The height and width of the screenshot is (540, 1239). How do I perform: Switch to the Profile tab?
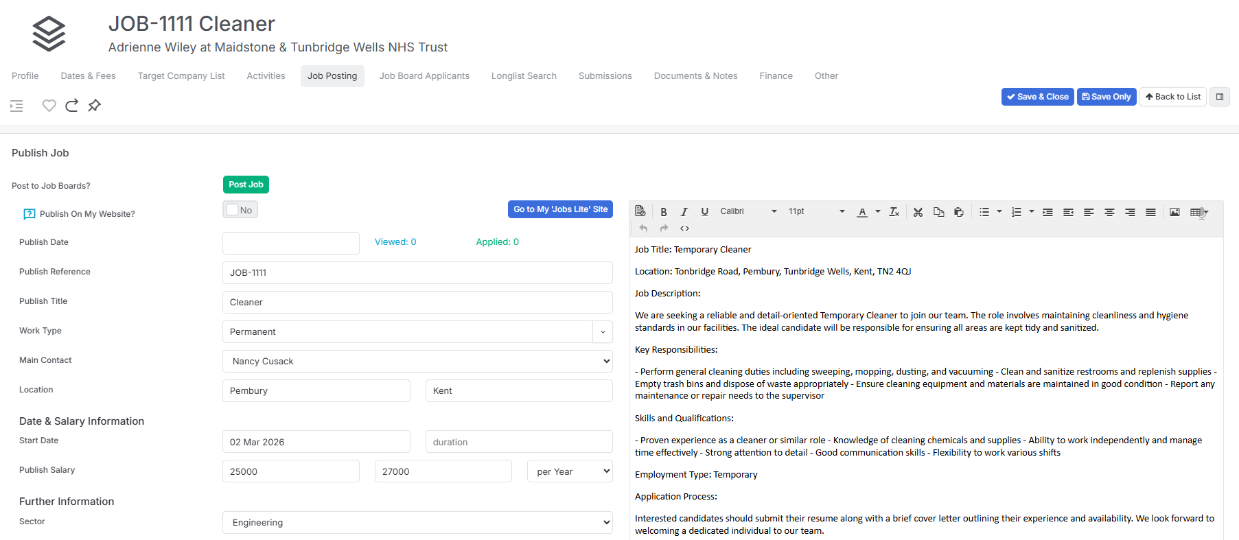25,76
